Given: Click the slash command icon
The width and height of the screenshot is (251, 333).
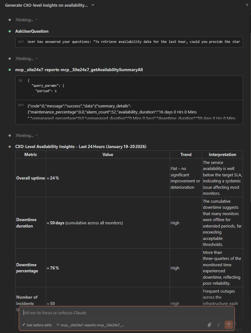Looking at the screenshot, I should pos(219,325).
